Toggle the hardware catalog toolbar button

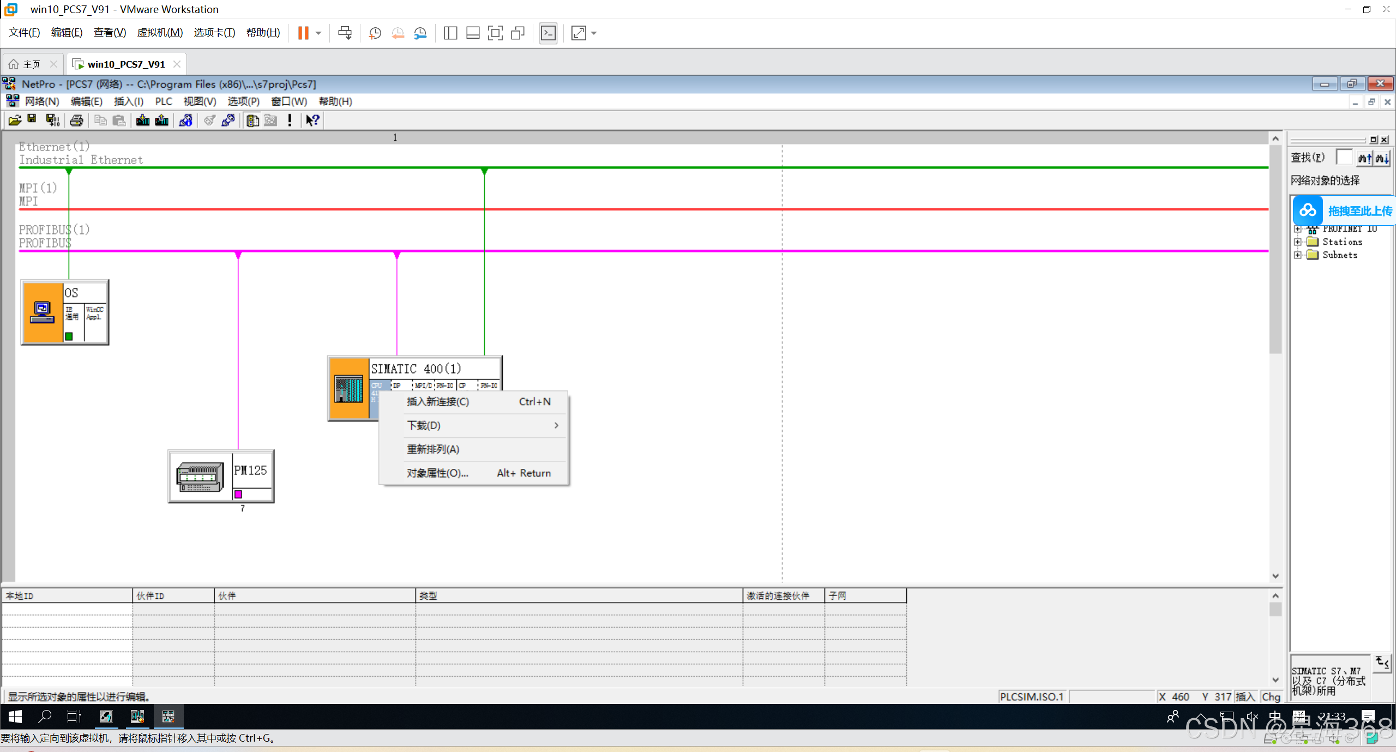tap(252, 120)
